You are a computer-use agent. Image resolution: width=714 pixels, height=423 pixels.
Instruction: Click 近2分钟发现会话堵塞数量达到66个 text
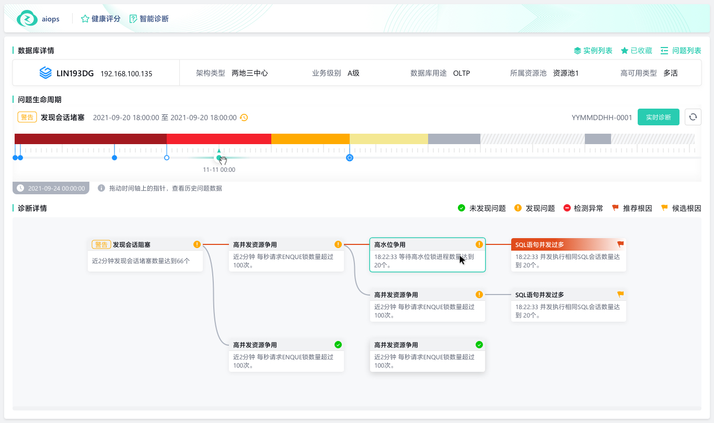point(141,261)
